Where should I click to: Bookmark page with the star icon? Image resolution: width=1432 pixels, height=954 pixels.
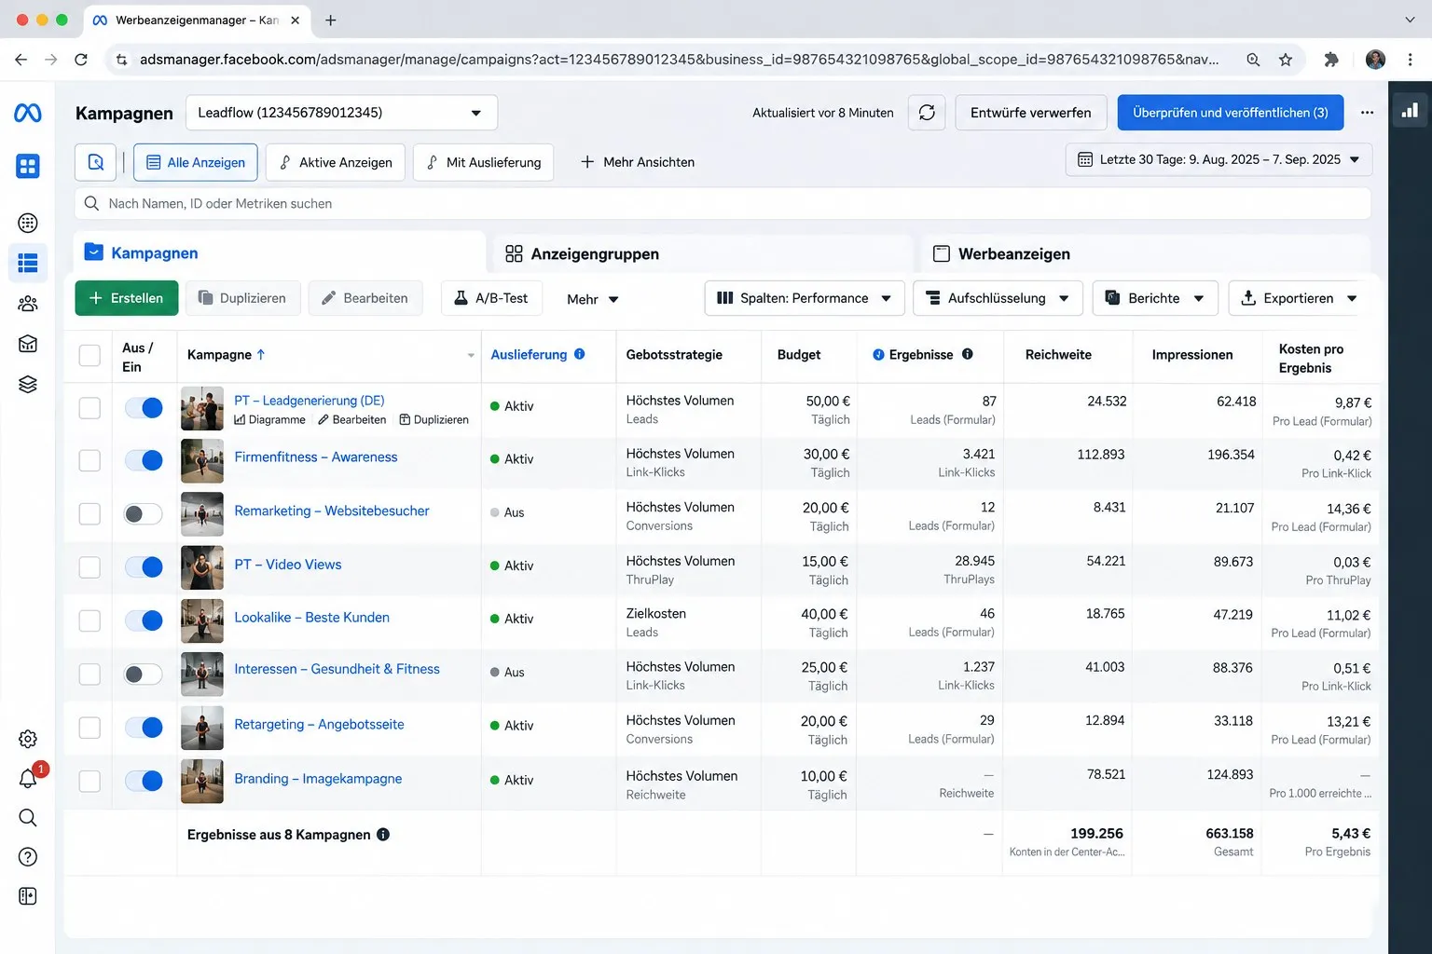1286,60
